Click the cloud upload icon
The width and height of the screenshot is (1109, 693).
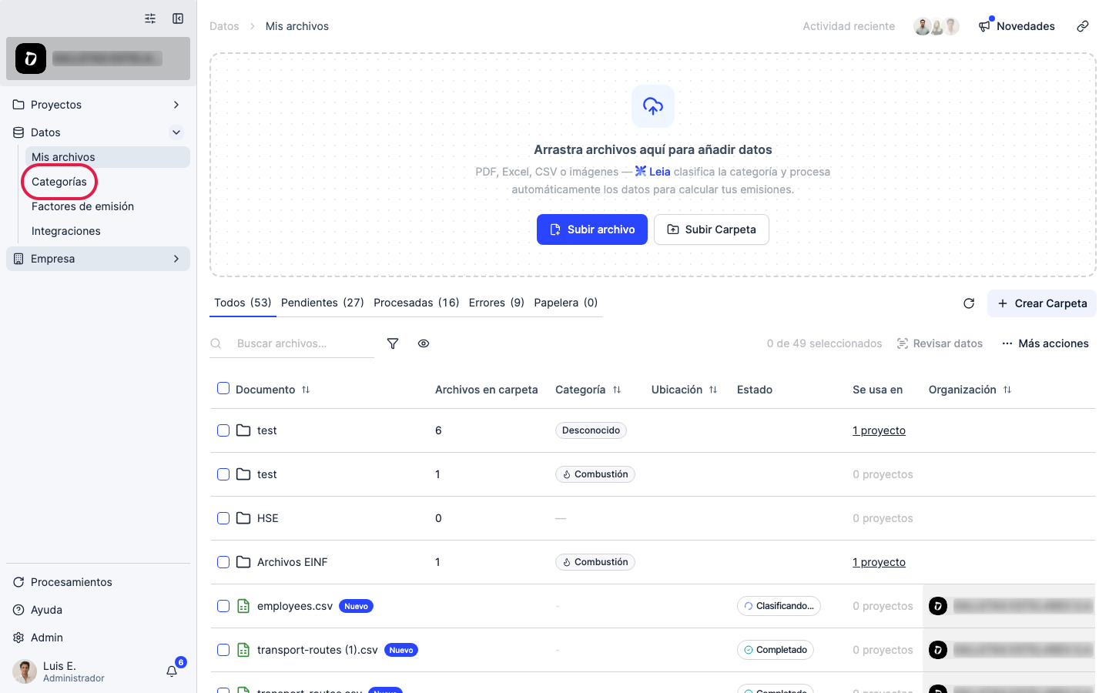tap(653, 106)
